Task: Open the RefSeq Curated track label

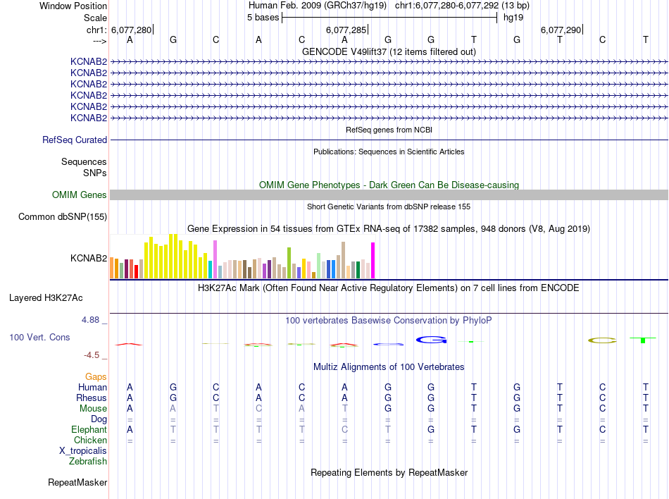Action: pyautogui.click(x=75, y=140)
